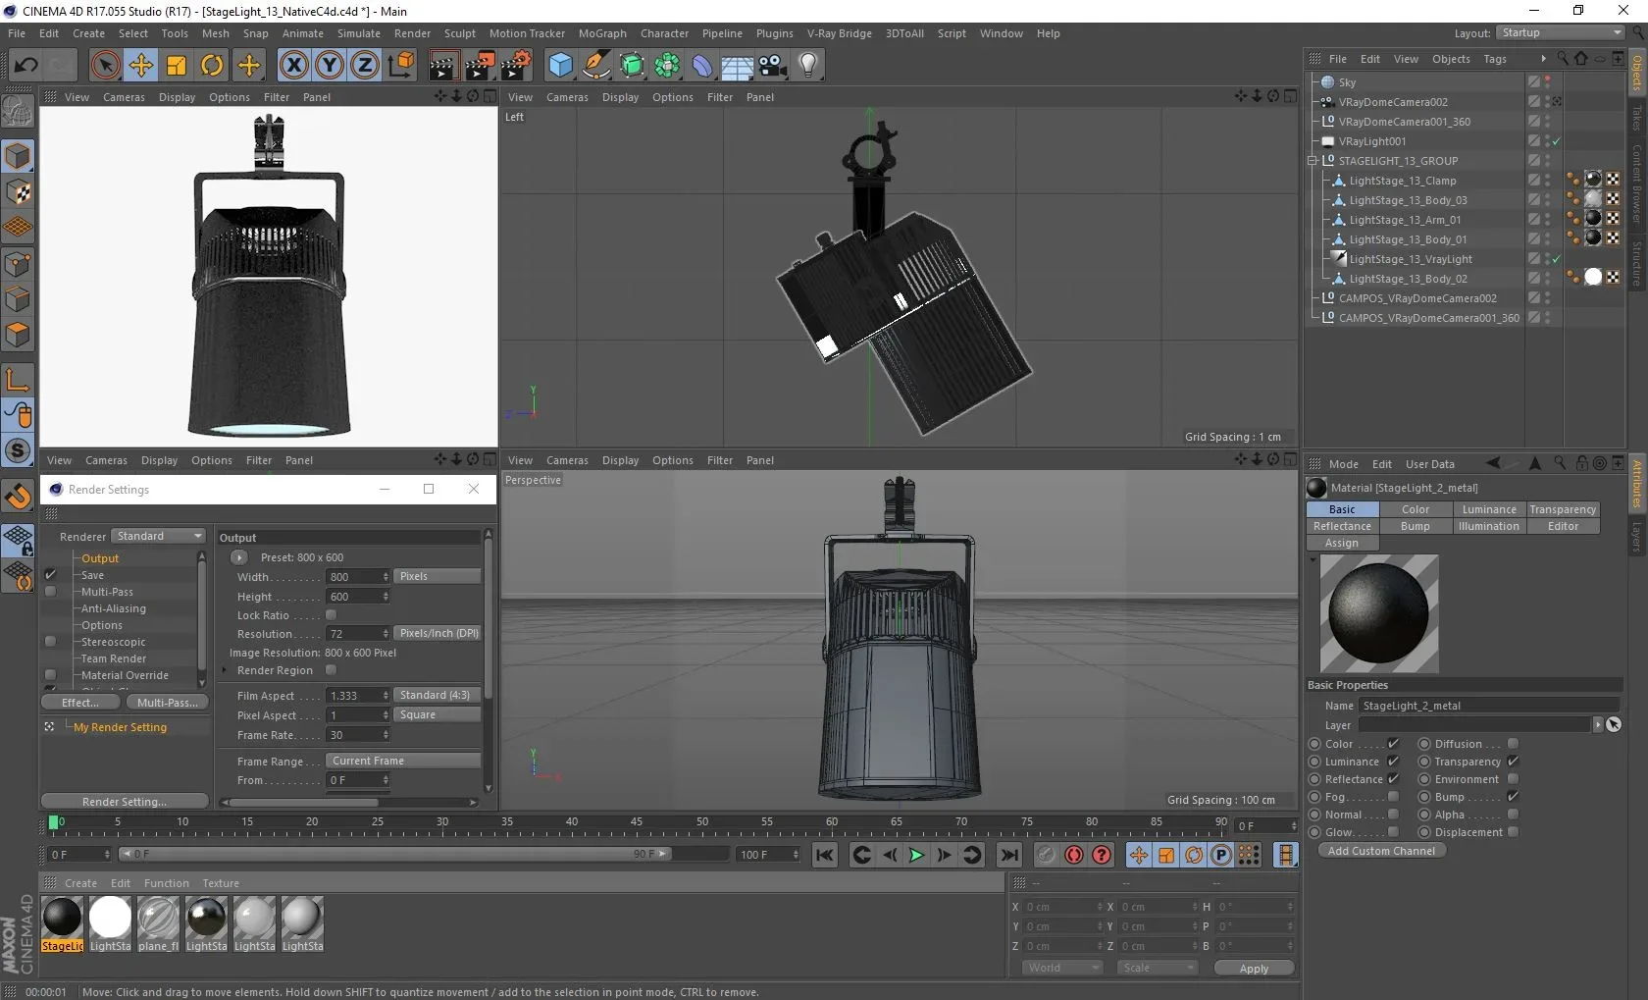Select the Live Selection tool
The height and width of the screenshot is (1000, 1648).
click(105, 66)
